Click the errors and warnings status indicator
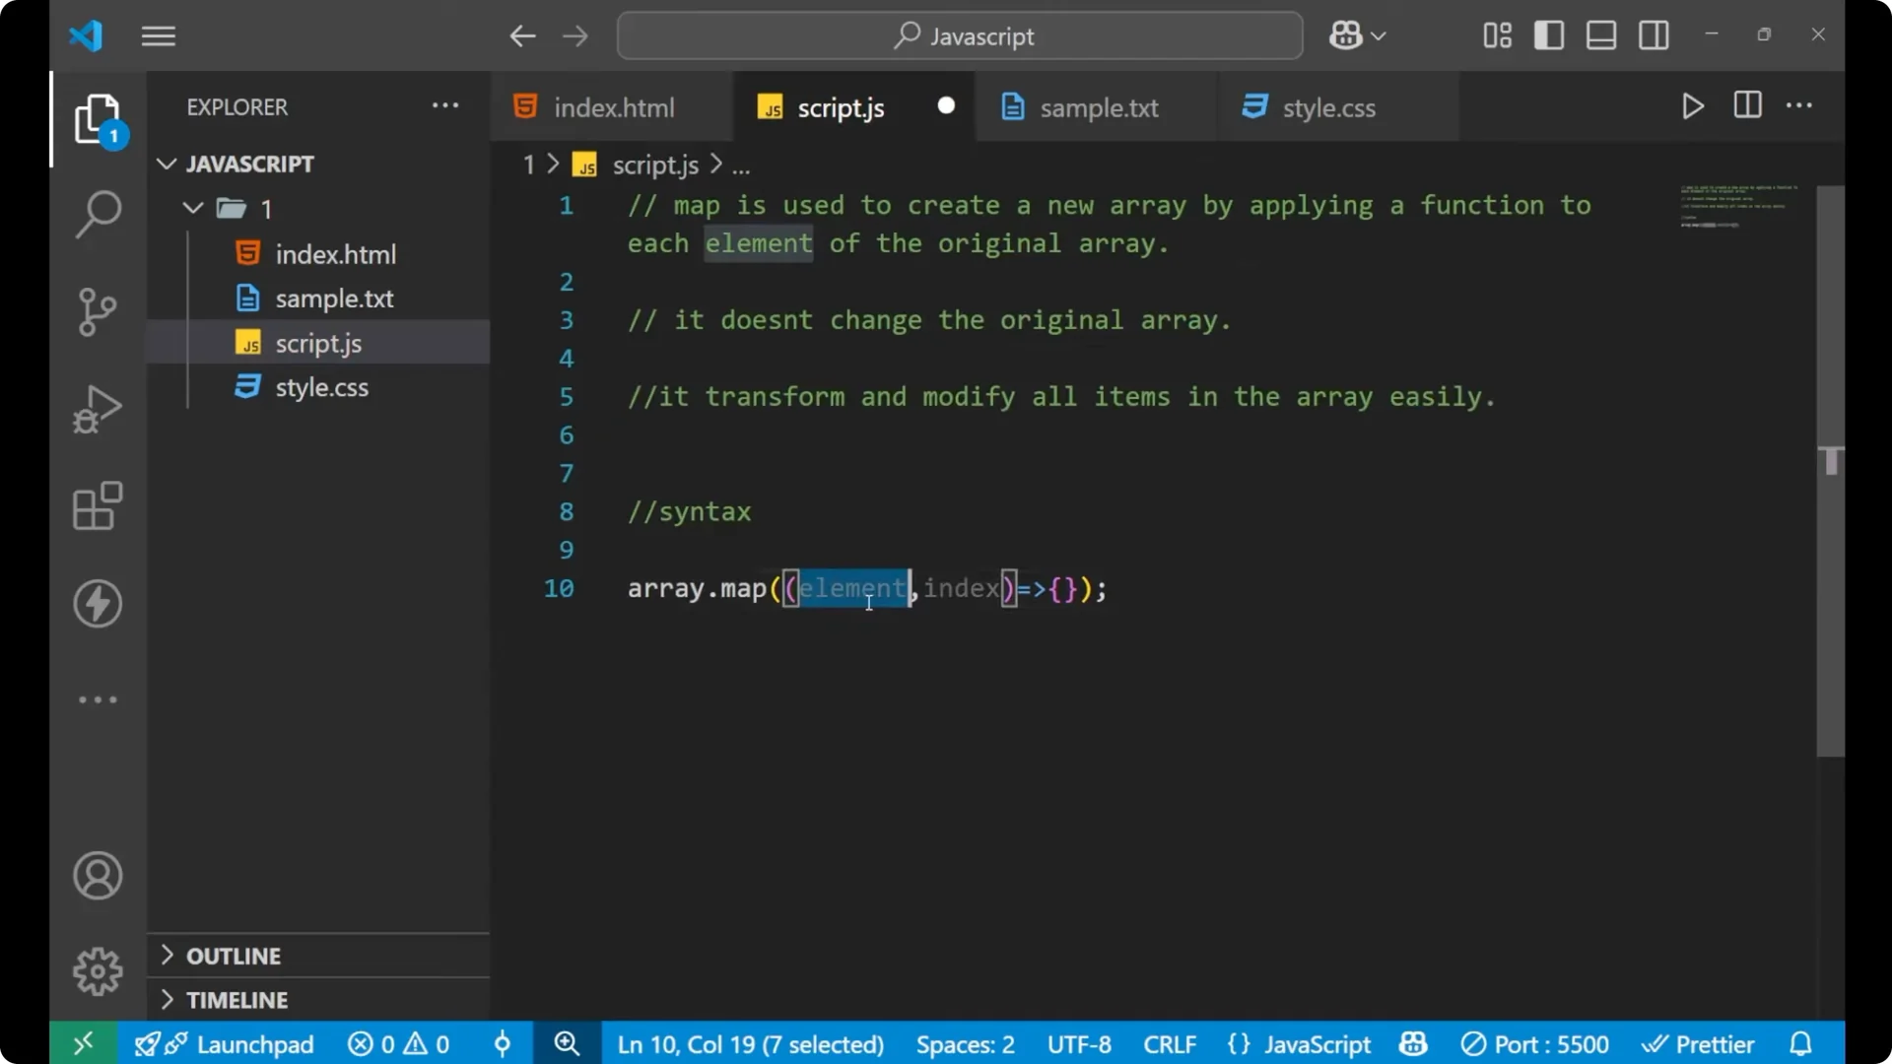 pyautogui.click(x=398, y=1043)
